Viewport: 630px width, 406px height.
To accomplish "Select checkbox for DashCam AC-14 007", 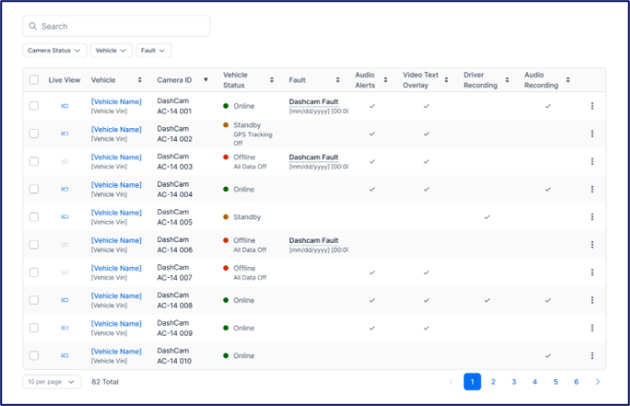I will 34,272.
